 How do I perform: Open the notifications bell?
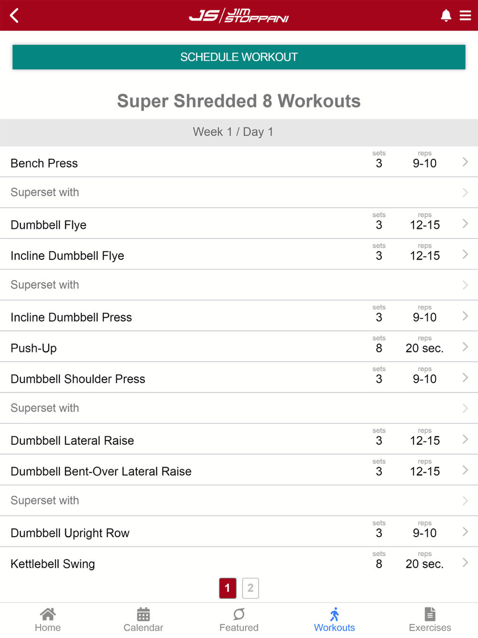446,15
